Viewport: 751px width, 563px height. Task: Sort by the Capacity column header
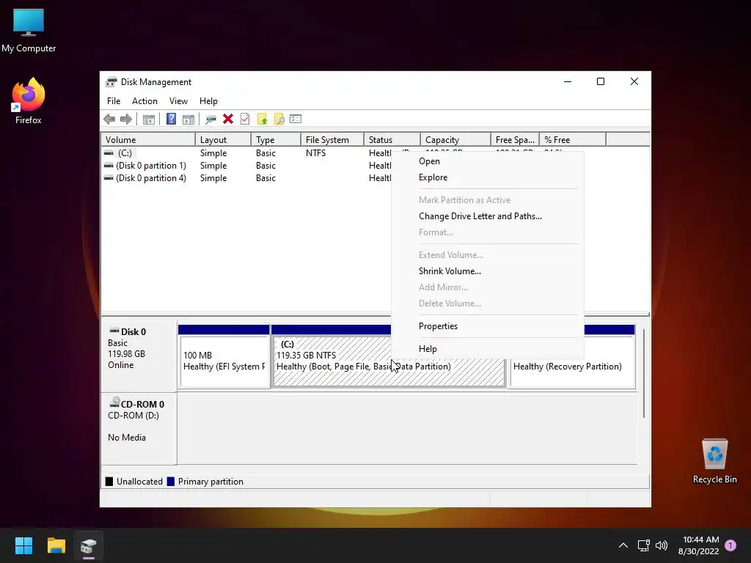pyautogui.click(x=455, y=140)
